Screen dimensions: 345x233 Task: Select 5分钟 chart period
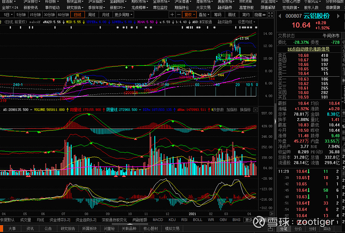21,15
